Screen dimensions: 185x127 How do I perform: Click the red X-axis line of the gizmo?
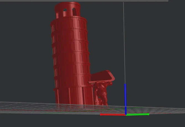[x=113, y=115]
